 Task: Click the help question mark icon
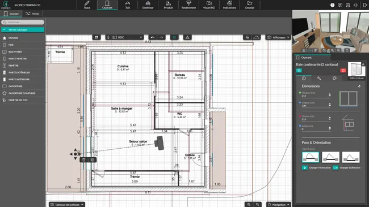(x=332, y=5)
